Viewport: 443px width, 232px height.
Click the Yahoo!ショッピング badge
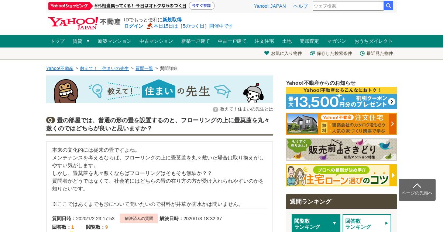[70, 6]
